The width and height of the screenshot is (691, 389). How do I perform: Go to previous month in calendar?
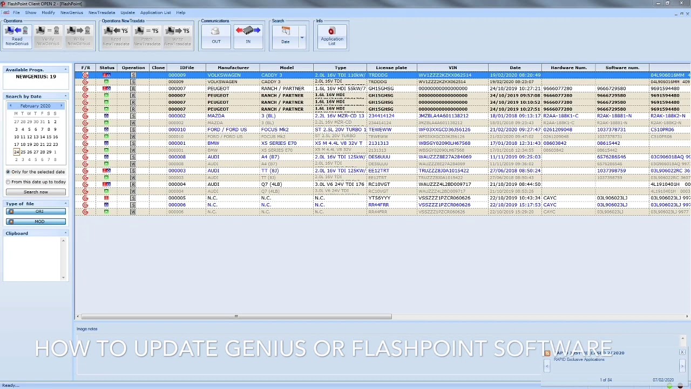(x=10, y=106)
